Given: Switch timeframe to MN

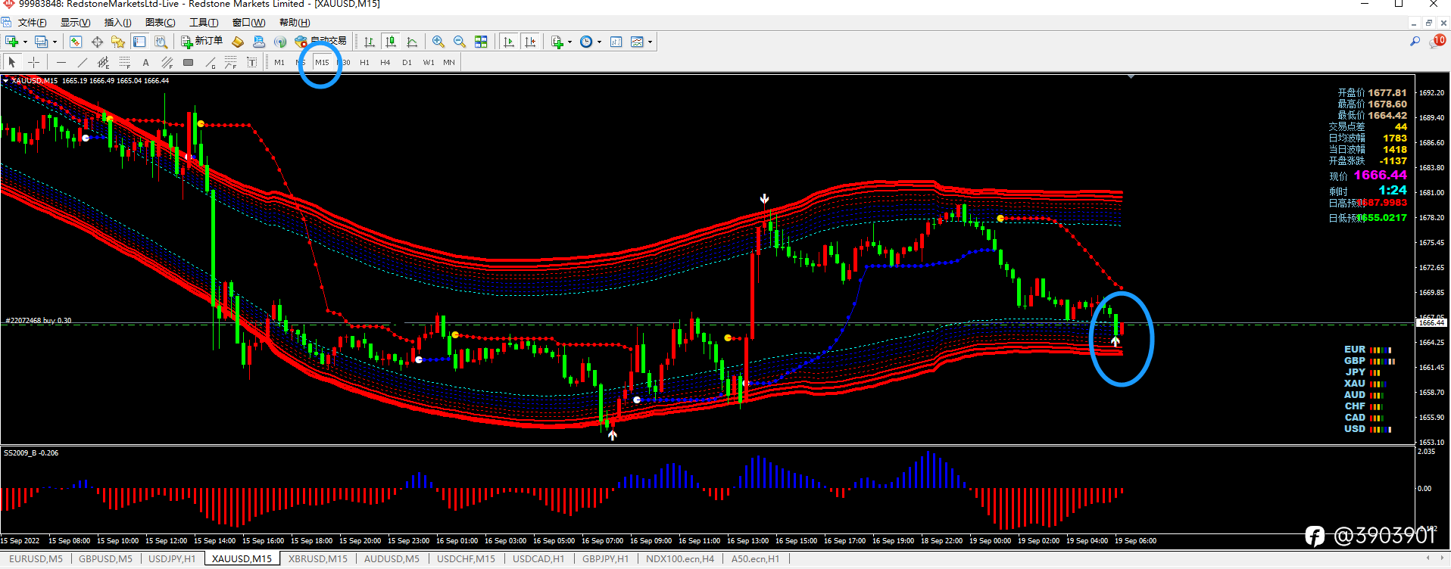Looking at the screenshot, I should 449,62.
